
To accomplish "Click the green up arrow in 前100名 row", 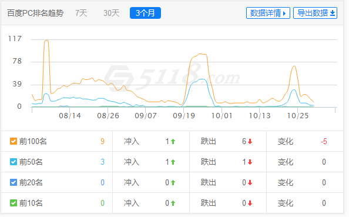I will pyautogui.click(x=173, y=142).
